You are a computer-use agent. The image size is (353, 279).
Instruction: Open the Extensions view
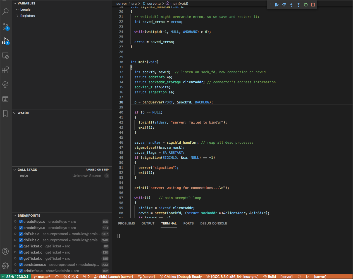point(5,70)
